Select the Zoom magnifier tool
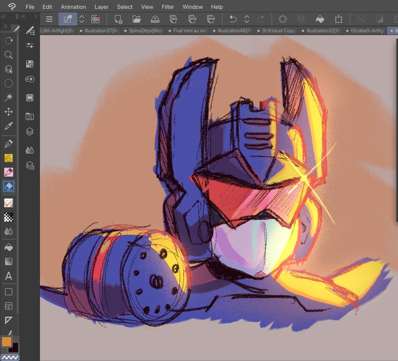Image resolution: width=398 pixels, height=361 pixels. point(9,55)
